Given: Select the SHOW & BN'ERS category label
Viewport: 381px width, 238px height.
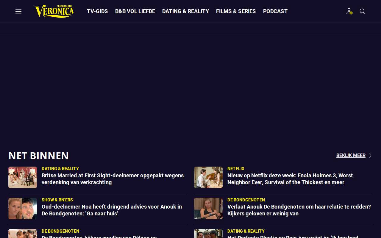Looking at the screenshot, I should click(57, 200).
